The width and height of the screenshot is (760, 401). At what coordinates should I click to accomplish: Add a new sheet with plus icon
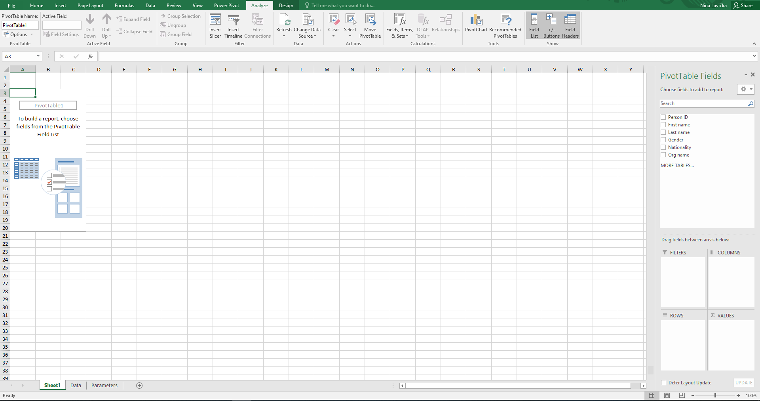coord(139,386)
